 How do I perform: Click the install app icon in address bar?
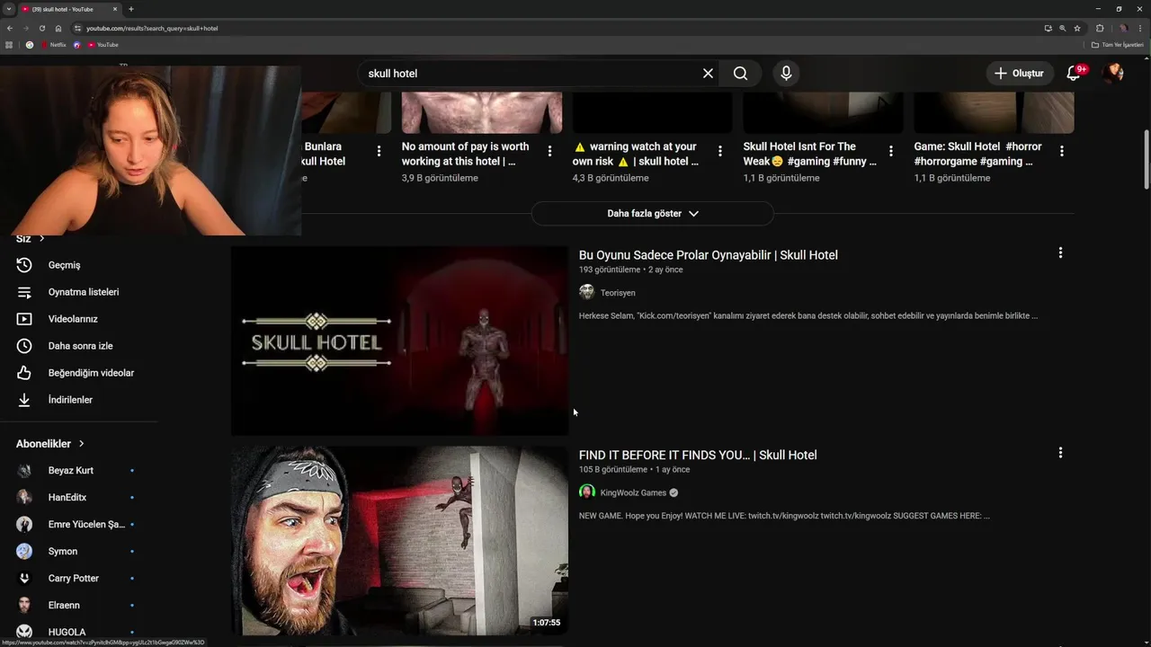point(1048,28)
